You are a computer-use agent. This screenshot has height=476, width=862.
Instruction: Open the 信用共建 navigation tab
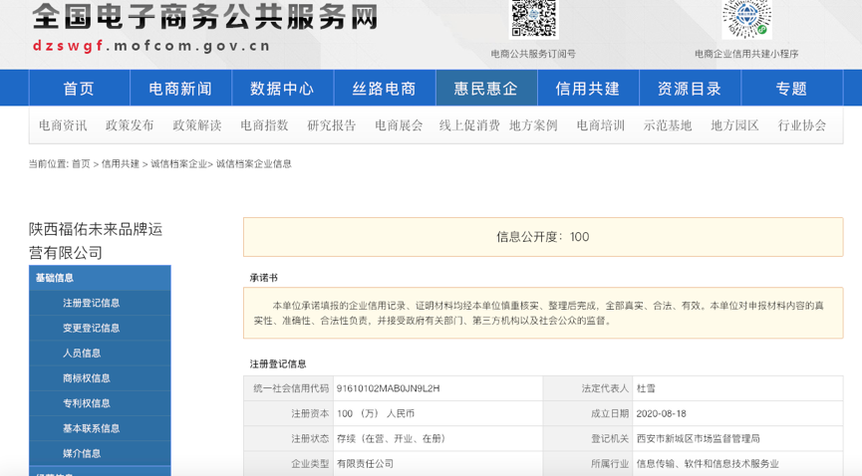(x=588, y=88)
